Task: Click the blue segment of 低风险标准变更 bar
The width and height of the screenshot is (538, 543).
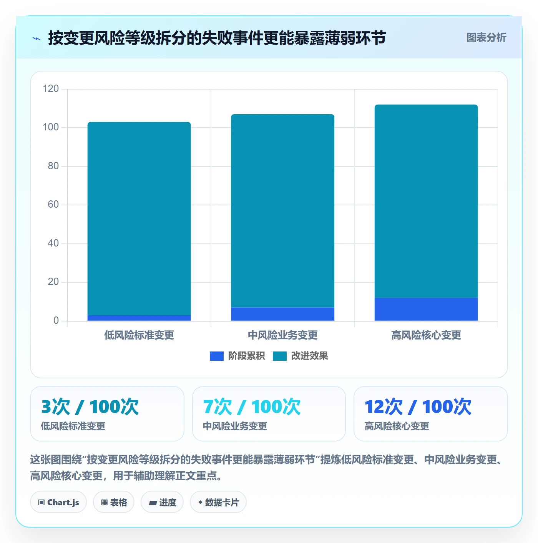Action: 139,318
